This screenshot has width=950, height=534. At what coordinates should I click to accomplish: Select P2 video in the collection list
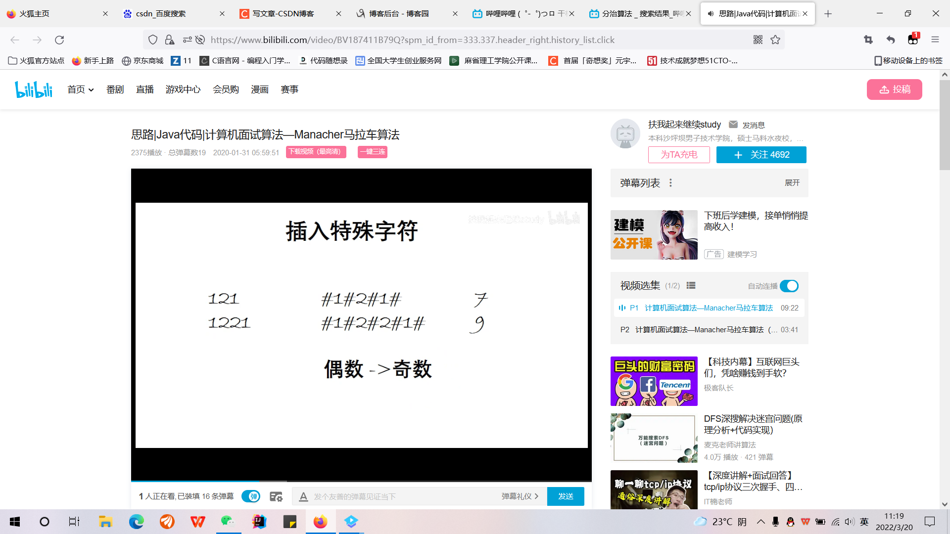pyautogui.click(x=699, y=330)
